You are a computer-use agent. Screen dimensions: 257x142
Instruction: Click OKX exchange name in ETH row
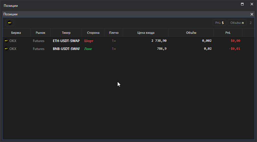13,41
